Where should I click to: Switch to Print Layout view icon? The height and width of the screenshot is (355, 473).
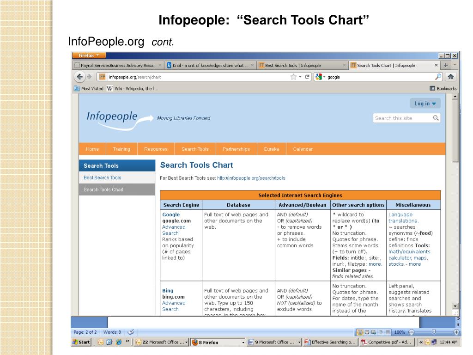pos(360,332)
